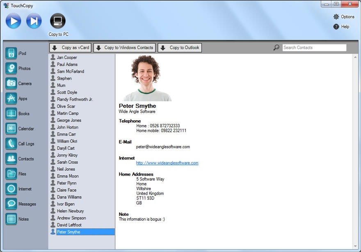
Task: Open the Books section icon
Action: click(11, 113)
